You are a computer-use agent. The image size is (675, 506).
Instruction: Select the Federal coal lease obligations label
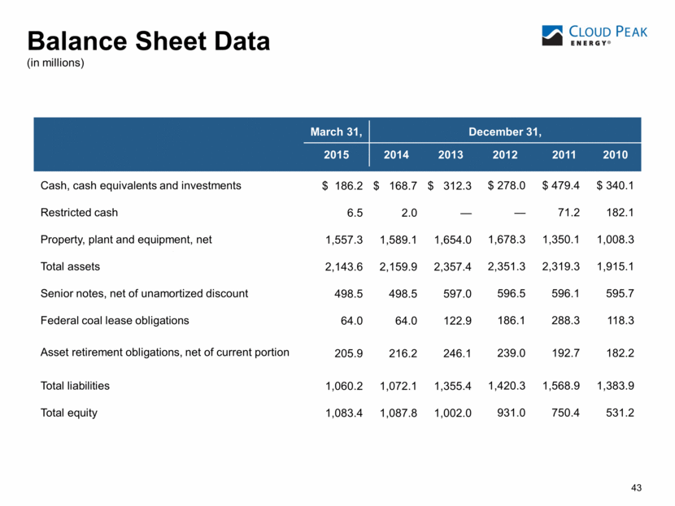pos(115,320)
